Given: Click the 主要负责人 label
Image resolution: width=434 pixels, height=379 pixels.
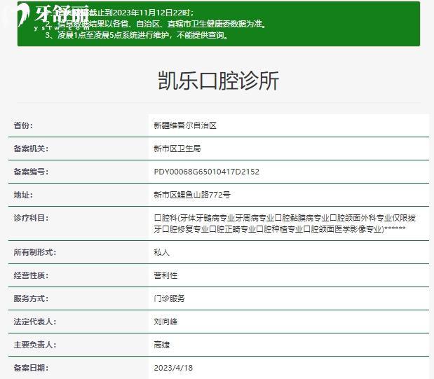Looking at the screenshot, I should pos(35,345).
